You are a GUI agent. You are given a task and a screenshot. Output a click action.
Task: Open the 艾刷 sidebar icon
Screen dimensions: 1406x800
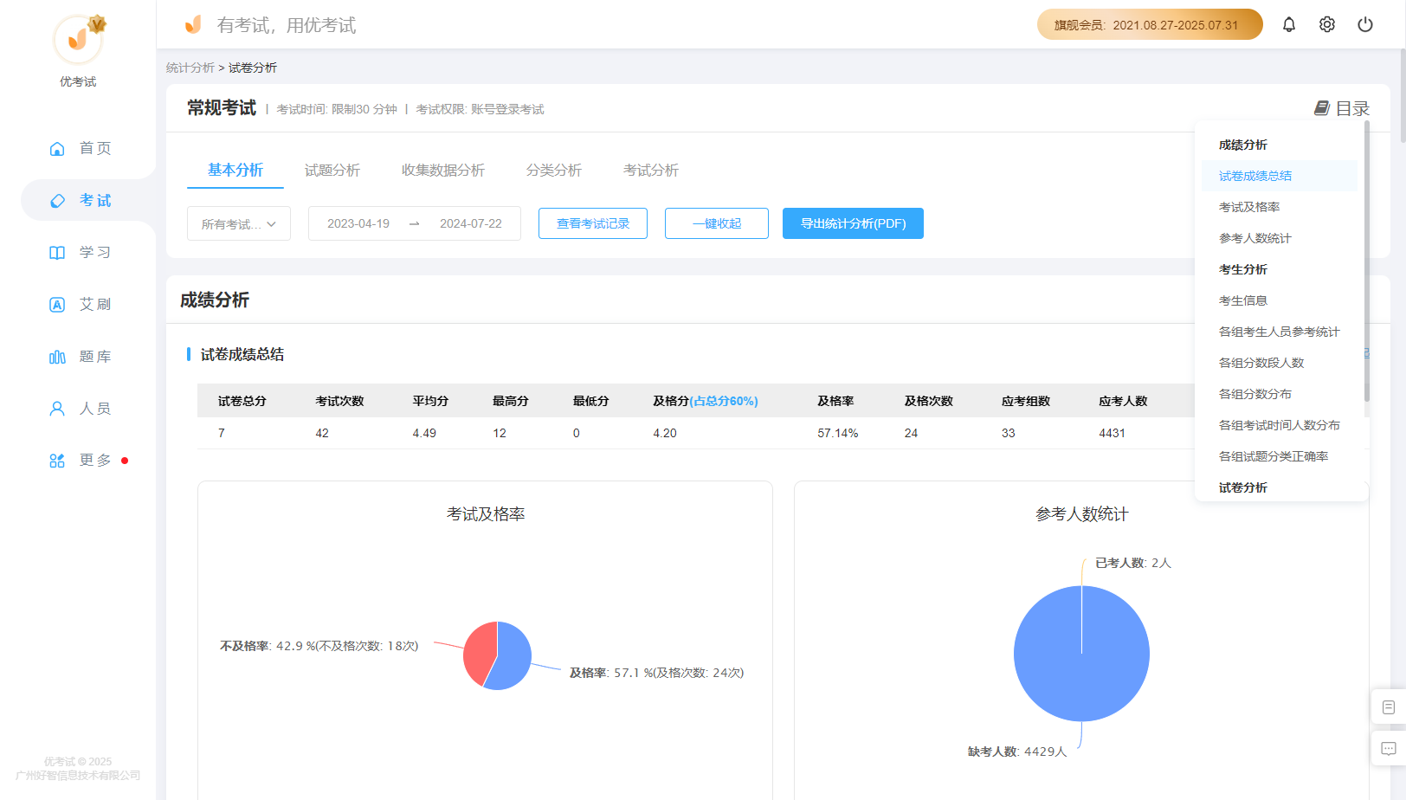coord(57,305)
